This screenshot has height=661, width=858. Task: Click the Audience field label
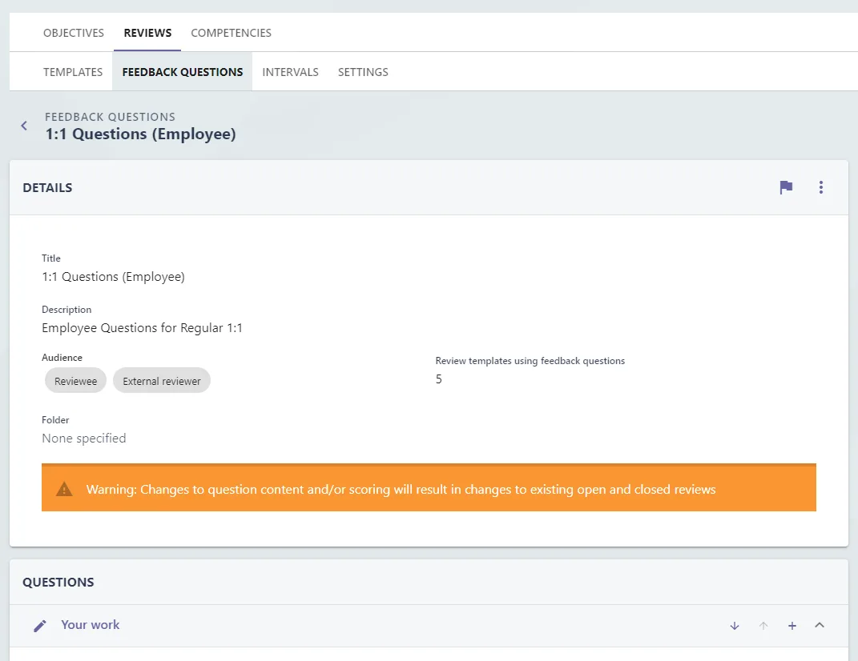(x=62, y=358)
